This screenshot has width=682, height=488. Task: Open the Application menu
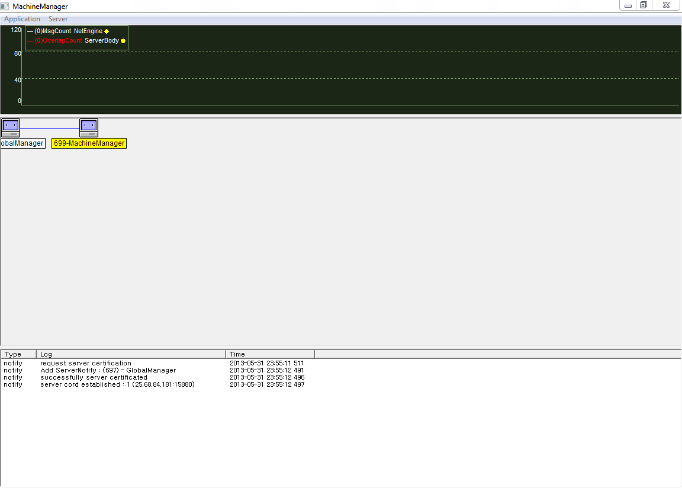click(x=22, y=19)
